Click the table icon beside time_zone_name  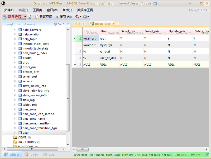pos(20,118)
